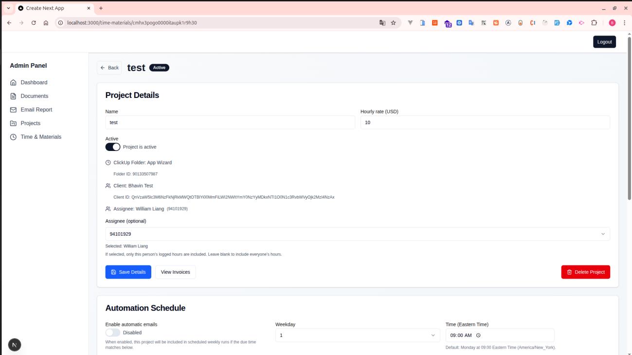Click the clock icon inside the Time field
Screen dimensions: 632x355
click(477, 335)
